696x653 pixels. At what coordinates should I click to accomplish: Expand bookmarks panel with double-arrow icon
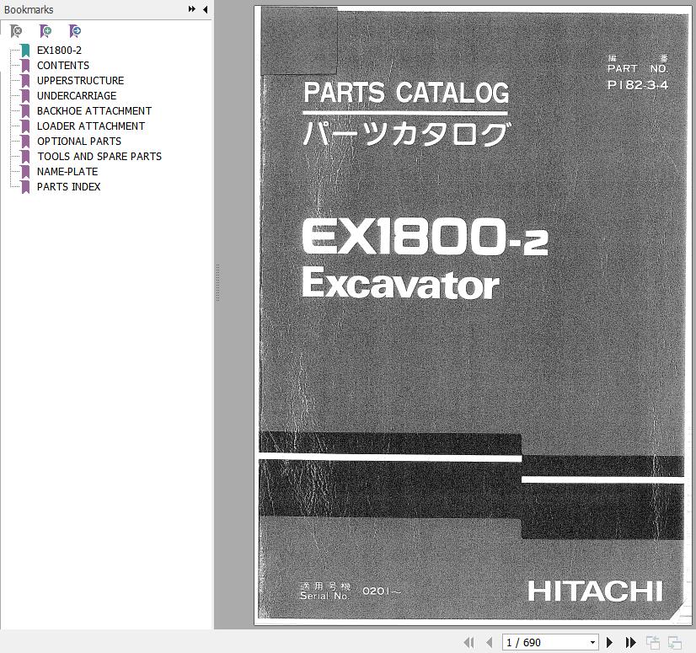tap(192, 9)
